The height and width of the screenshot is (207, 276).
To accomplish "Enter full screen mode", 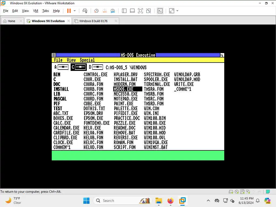I will [140, 11].
